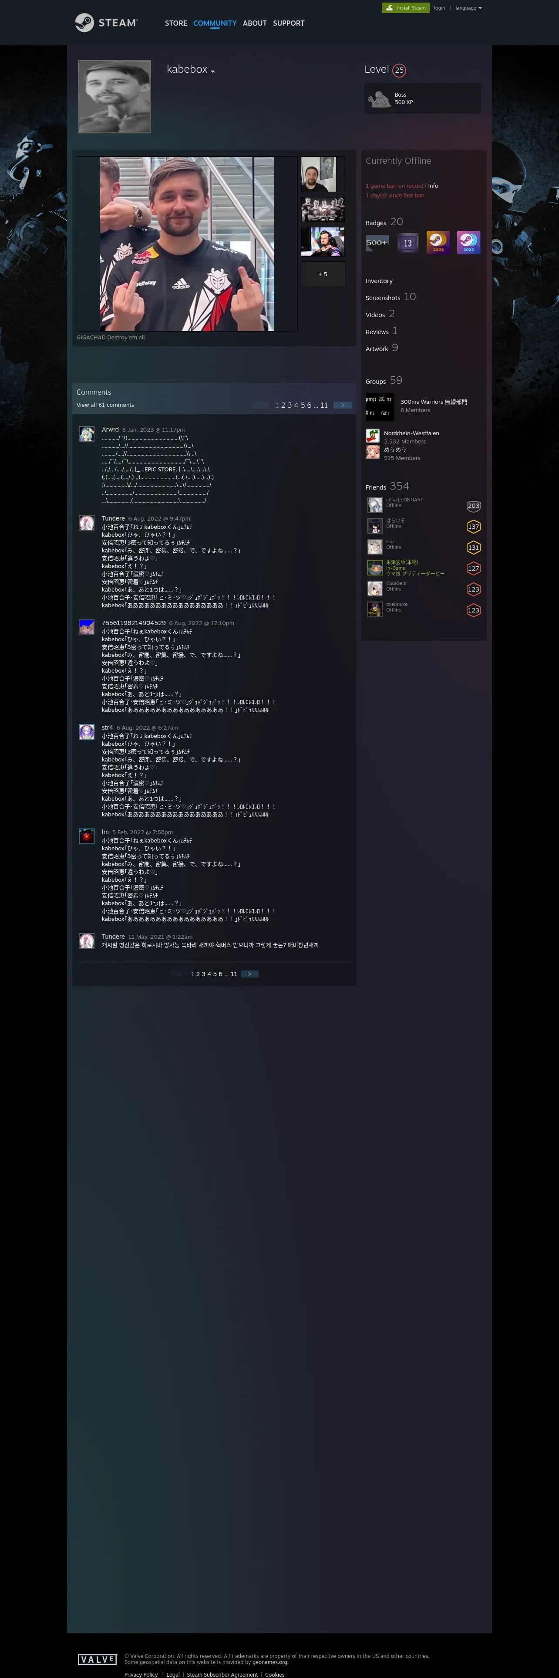Click the bottom next-page arrow button
Image resolution: width=559 pixels, height=1678 pixels.
[250, 974]
